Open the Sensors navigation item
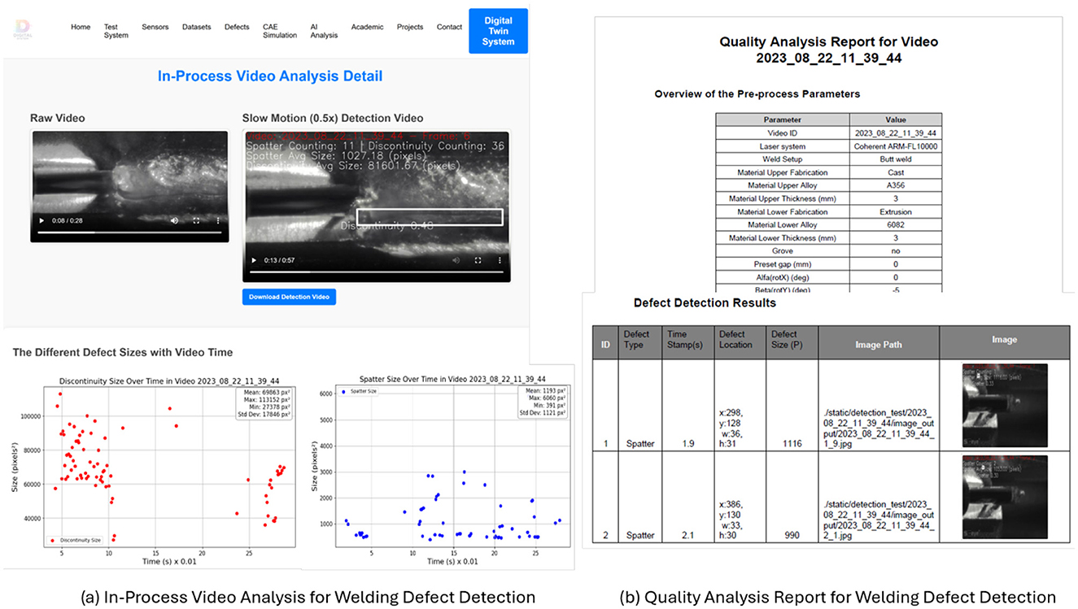Viewport: 1078px width, 609px height. [x=155, y=27]
